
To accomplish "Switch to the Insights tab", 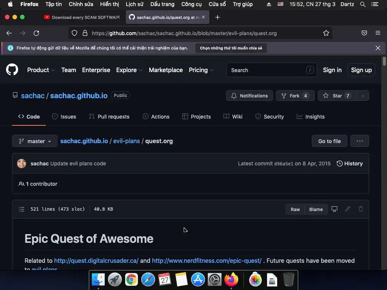I will (311, 117).
